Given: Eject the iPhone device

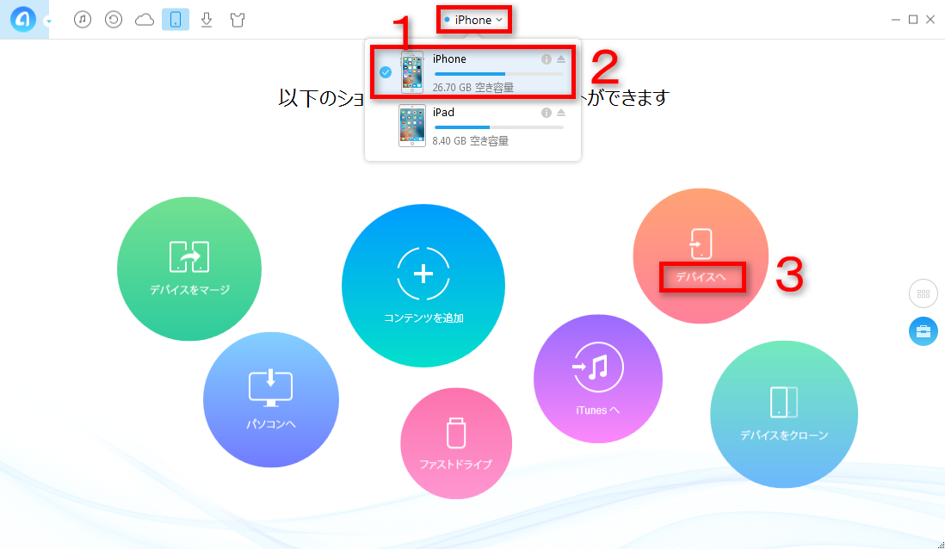Looking at the screenshot, I should (561, 59).
